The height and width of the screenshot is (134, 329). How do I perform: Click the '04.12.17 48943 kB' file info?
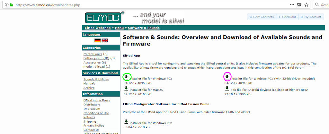tap(238, 83)
